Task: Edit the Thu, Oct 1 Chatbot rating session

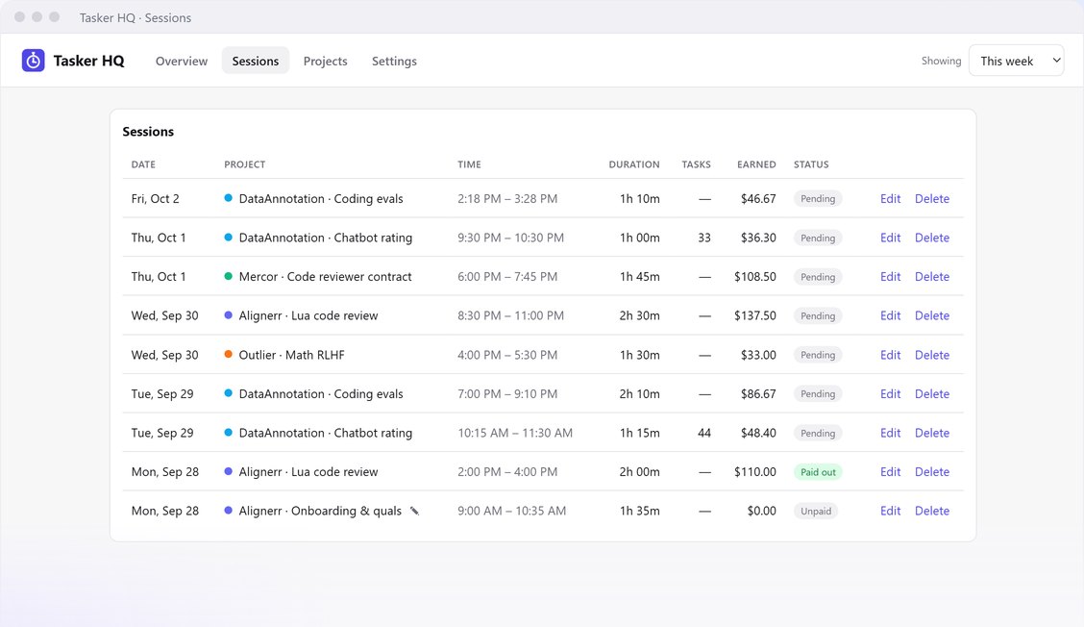Action: [x=890, y=238]
